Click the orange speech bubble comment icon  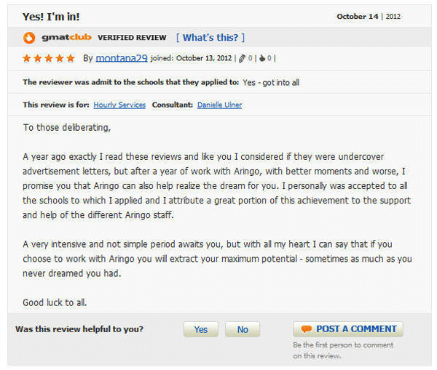pyautogui.click(x=307, y=329)
